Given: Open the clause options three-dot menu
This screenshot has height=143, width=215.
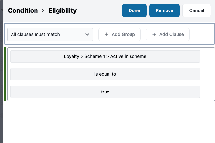Looking at the screenshot, I should [208, 74].
